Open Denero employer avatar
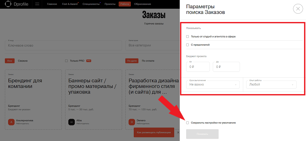This screenshot has height=141, width=306. click(x=132, y=122)
